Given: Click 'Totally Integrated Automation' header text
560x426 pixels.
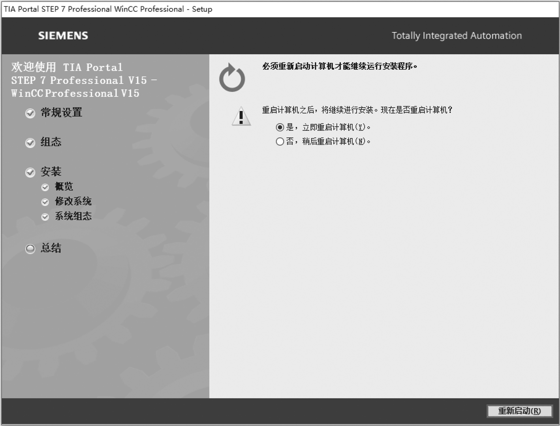Looking at the screenshot, I should [x=457, y=35].
